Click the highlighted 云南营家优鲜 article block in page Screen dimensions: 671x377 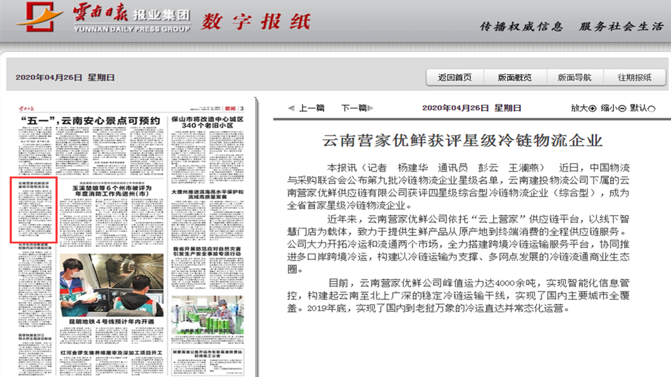[x=34, y=210]
